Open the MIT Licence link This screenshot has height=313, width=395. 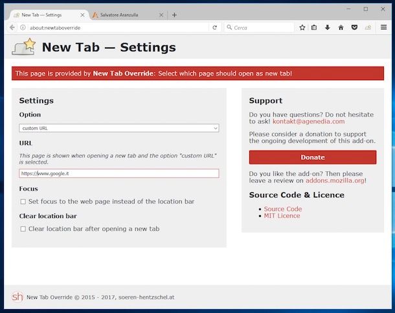click(x=282, y=216)
